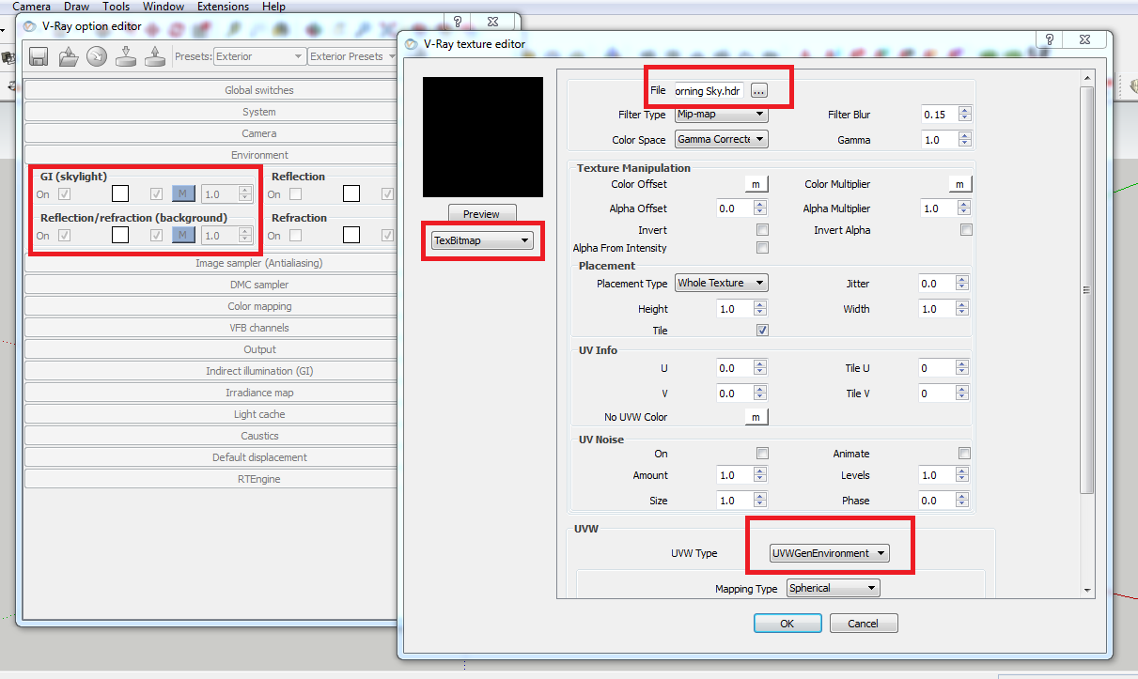Expand the DMC sampler rollout
The image size is (1138, 679).
[x=210, y=285]
